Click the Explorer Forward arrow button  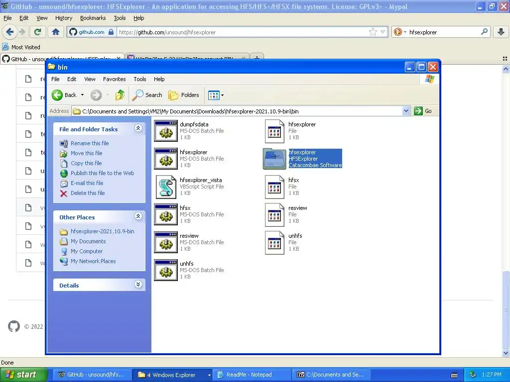click(x=96, y=95)
